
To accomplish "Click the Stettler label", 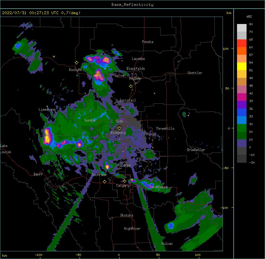I will coord(195,73).
